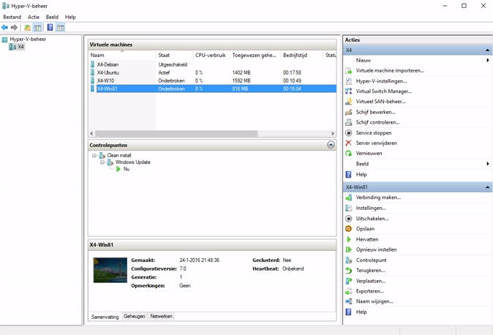Click the Naam wijzigen icon

(x=348, y=301)
